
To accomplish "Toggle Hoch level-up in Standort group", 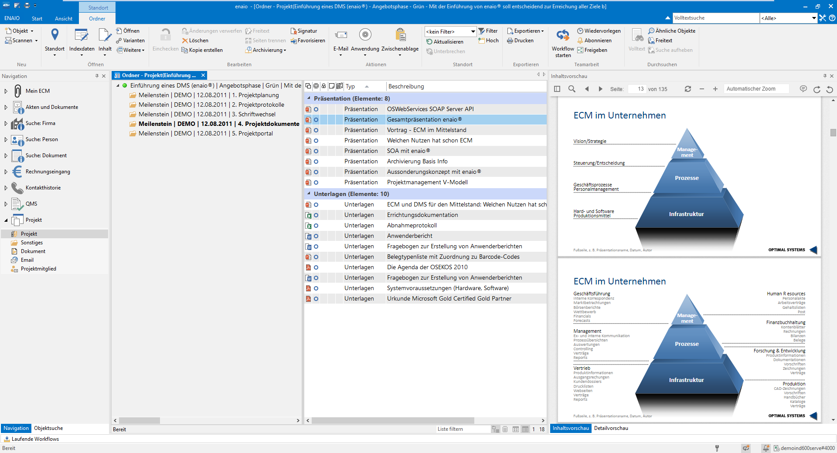I will pos(488,41).
